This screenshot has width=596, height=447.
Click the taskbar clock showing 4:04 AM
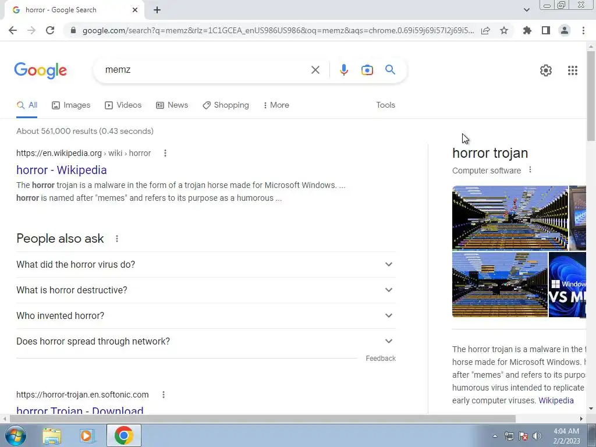coord(566,436)
